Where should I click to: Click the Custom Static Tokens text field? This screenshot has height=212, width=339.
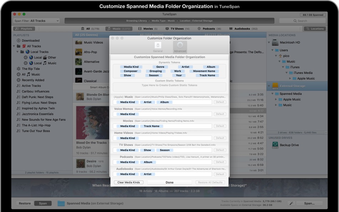(169, 87)
